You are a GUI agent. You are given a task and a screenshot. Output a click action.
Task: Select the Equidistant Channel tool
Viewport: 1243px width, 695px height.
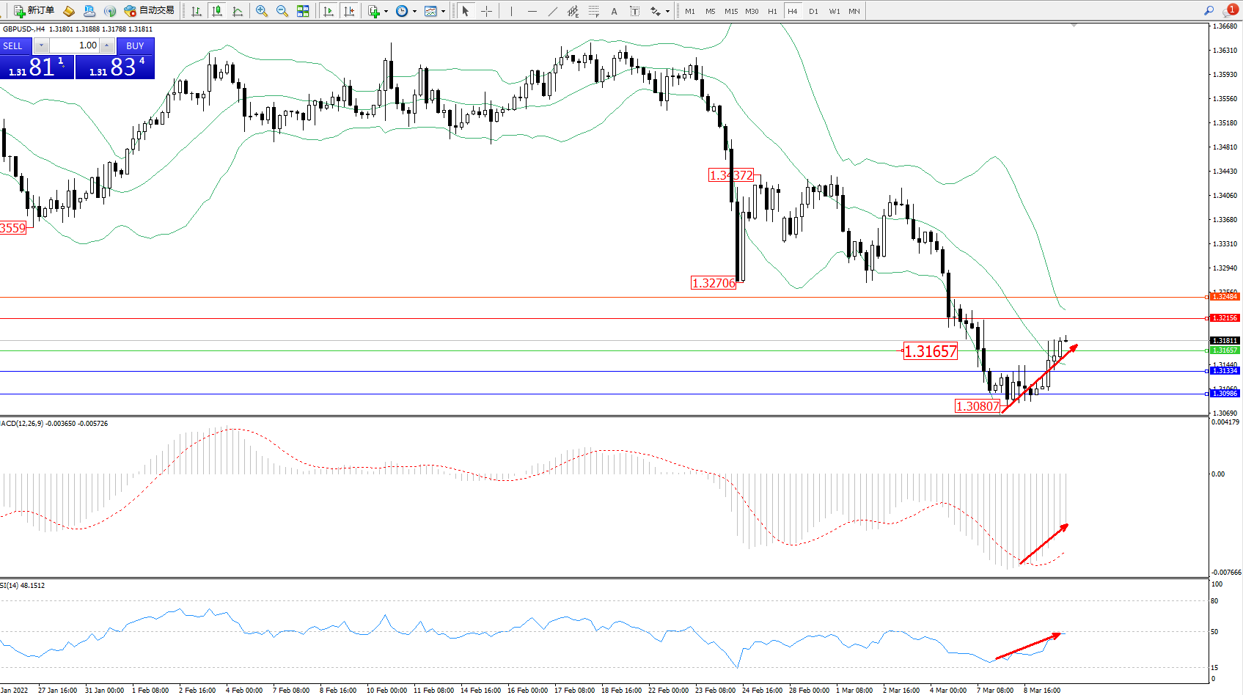pyautogui.click(x=573, y=11)
